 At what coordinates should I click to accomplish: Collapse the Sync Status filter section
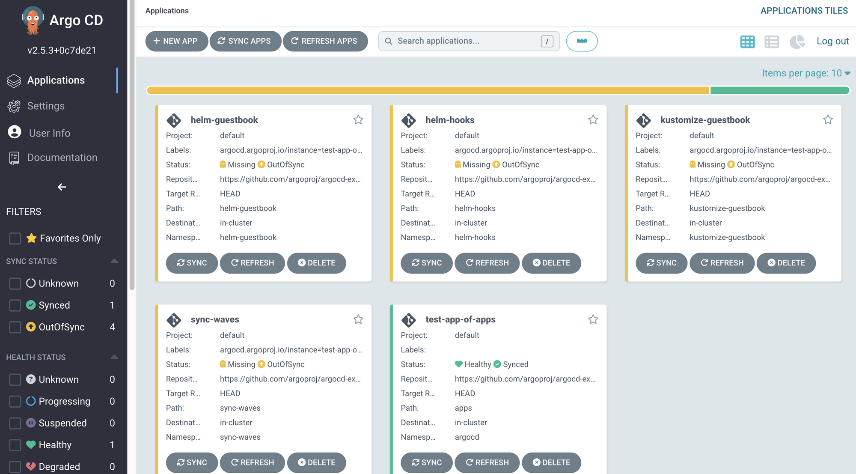tap(114, 261)
